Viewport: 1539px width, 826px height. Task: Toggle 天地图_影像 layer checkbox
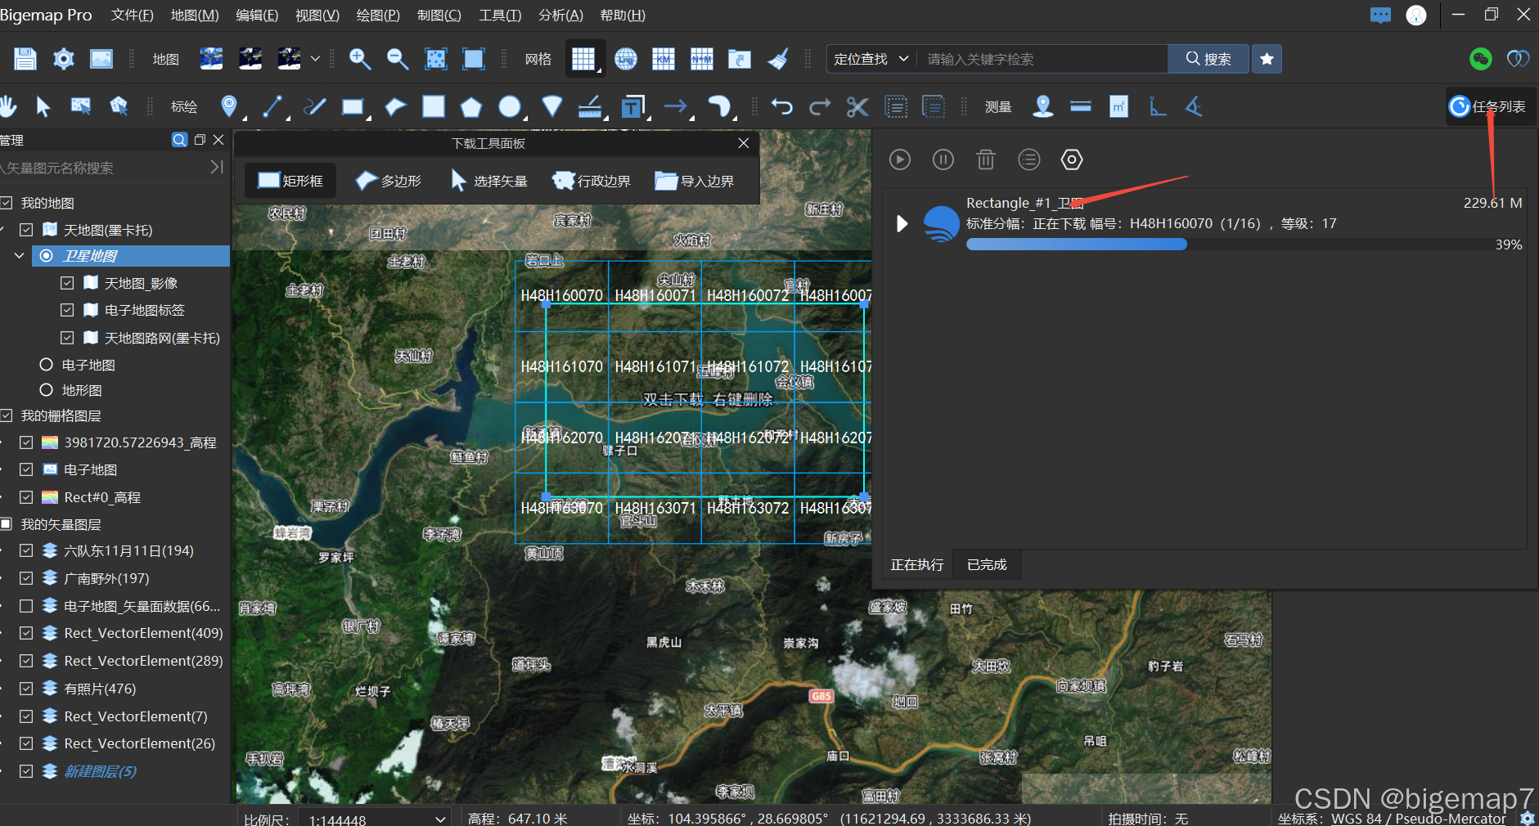coord(67,283)
